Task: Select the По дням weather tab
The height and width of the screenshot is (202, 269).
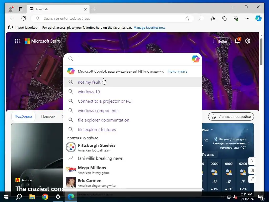Action: (x=208, y=155)
